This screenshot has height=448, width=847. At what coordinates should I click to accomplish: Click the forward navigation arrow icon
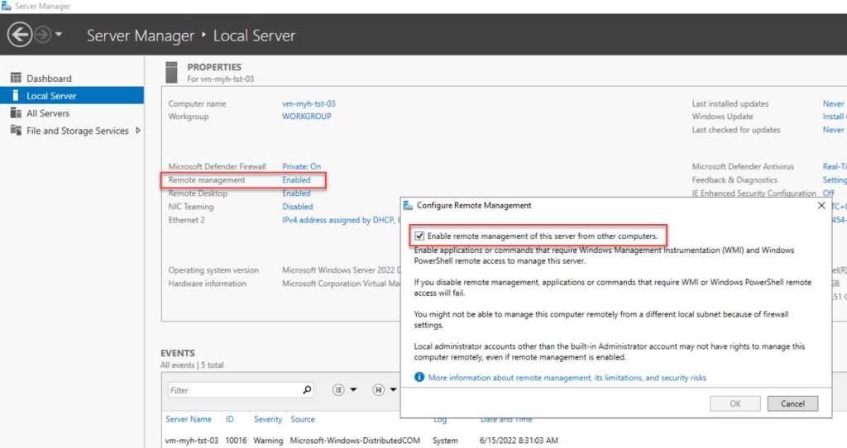coord(42,35)
